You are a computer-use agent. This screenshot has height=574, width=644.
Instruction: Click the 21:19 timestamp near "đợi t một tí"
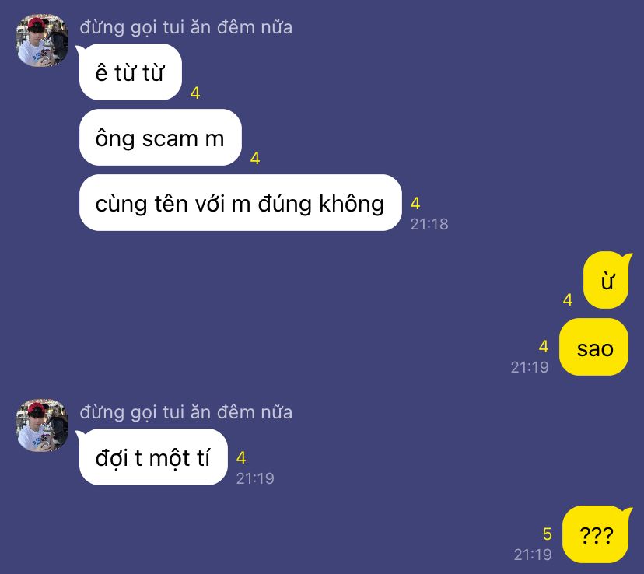pos(255,478)
